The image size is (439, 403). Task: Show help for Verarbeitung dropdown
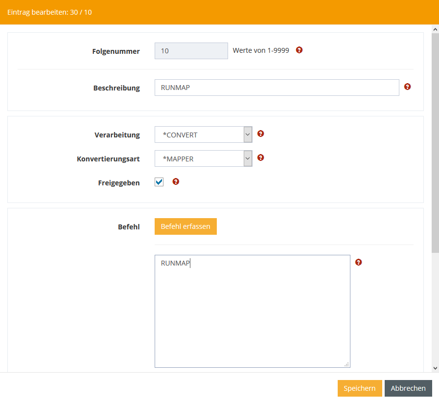click(x=261, y=134)
